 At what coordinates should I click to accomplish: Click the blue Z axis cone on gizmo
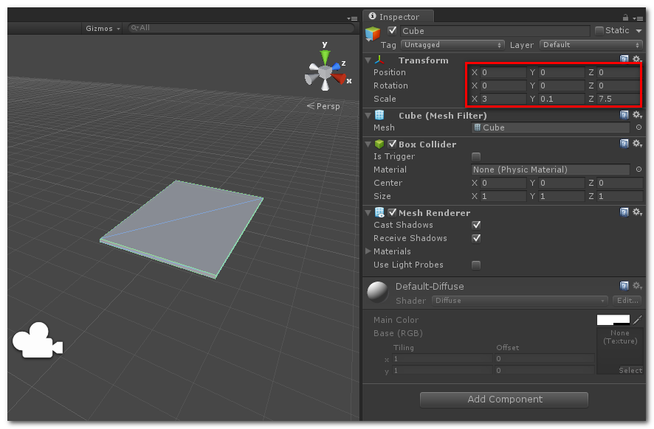pos(336,66)
